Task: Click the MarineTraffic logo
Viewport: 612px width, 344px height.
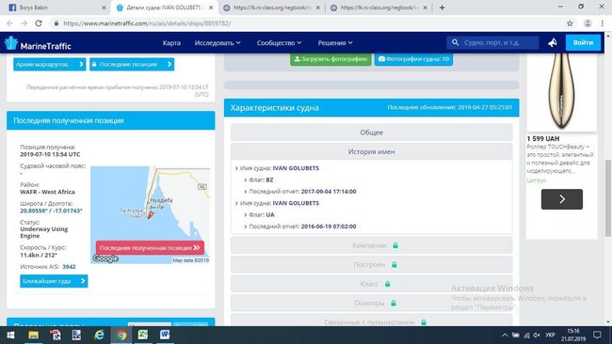Action: 38,43
